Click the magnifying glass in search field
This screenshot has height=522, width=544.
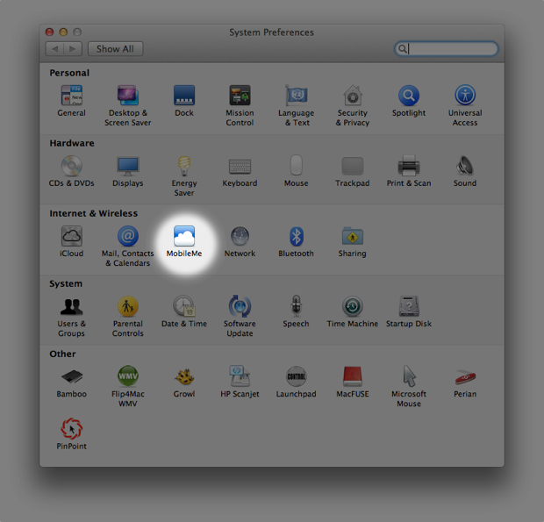click(x=402, y=48)
